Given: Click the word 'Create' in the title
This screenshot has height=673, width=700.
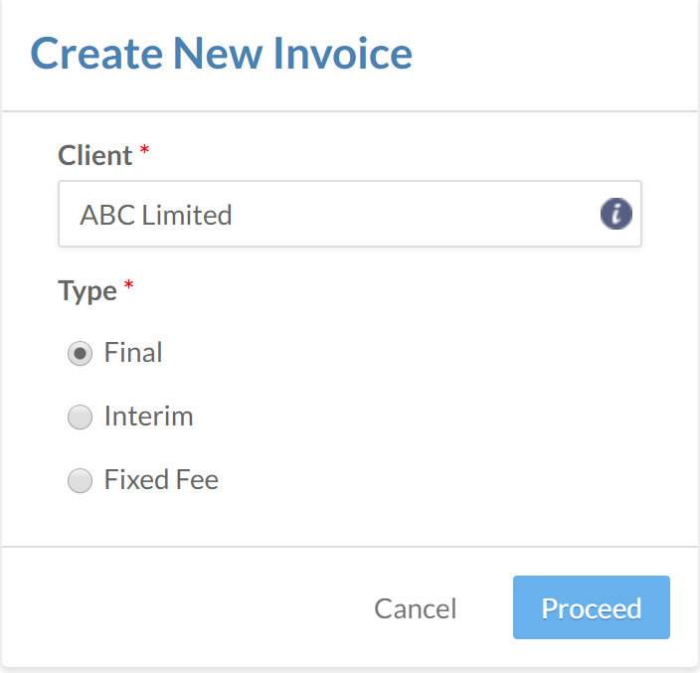Looking at the screenshot, I should [96, 53].
